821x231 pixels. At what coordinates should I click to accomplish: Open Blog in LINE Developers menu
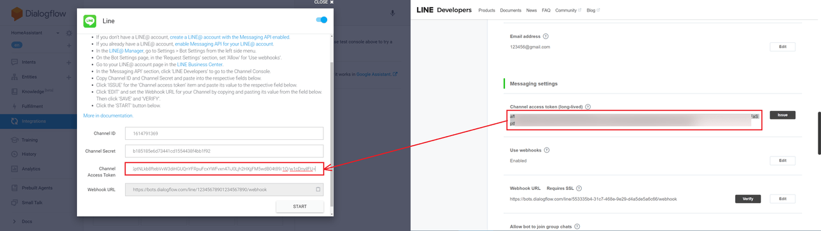(593, 10)
